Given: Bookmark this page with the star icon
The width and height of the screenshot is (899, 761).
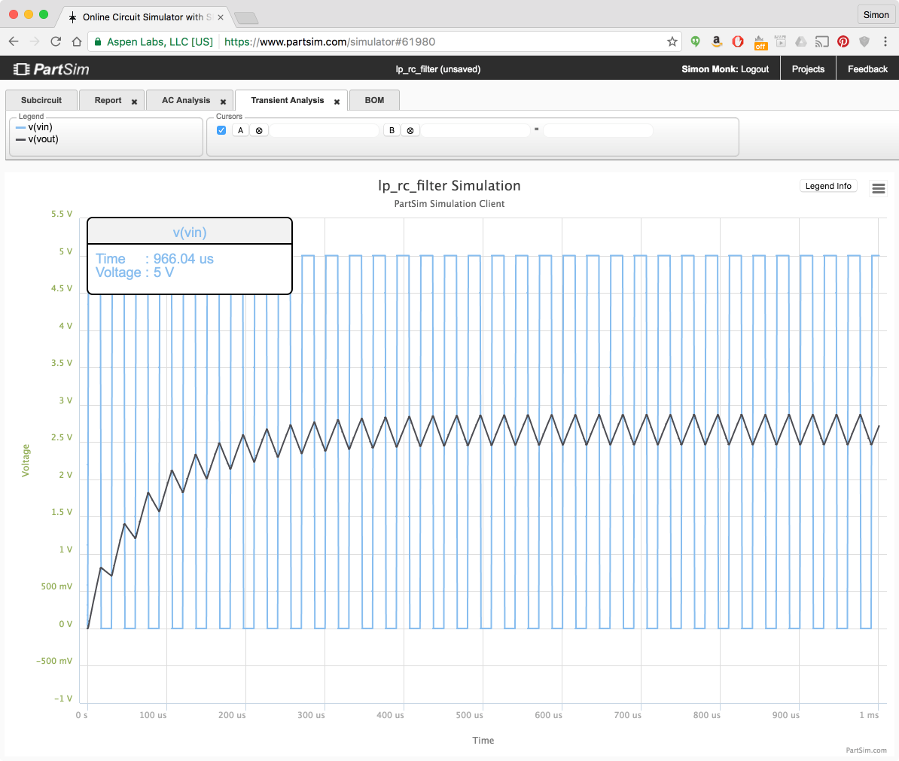Looking at the screenshot, I should coord(672,42).
